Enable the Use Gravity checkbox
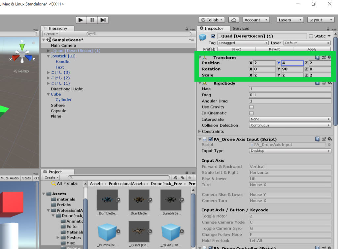 pyautogui.click(x=251, y=107)
